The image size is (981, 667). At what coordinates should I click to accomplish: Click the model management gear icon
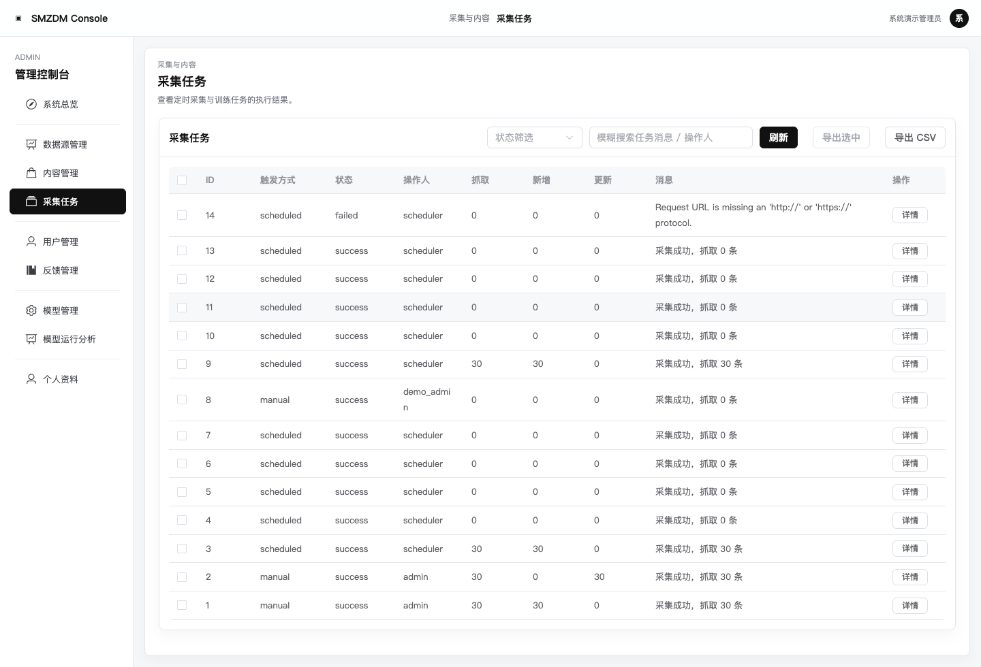(x=31, y=310)
